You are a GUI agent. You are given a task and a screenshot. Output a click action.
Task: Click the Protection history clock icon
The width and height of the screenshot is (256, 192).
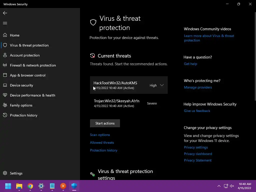pos(5,115)
